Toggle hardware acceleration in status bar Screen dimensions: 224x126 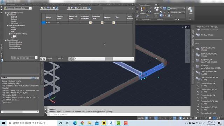214,118
